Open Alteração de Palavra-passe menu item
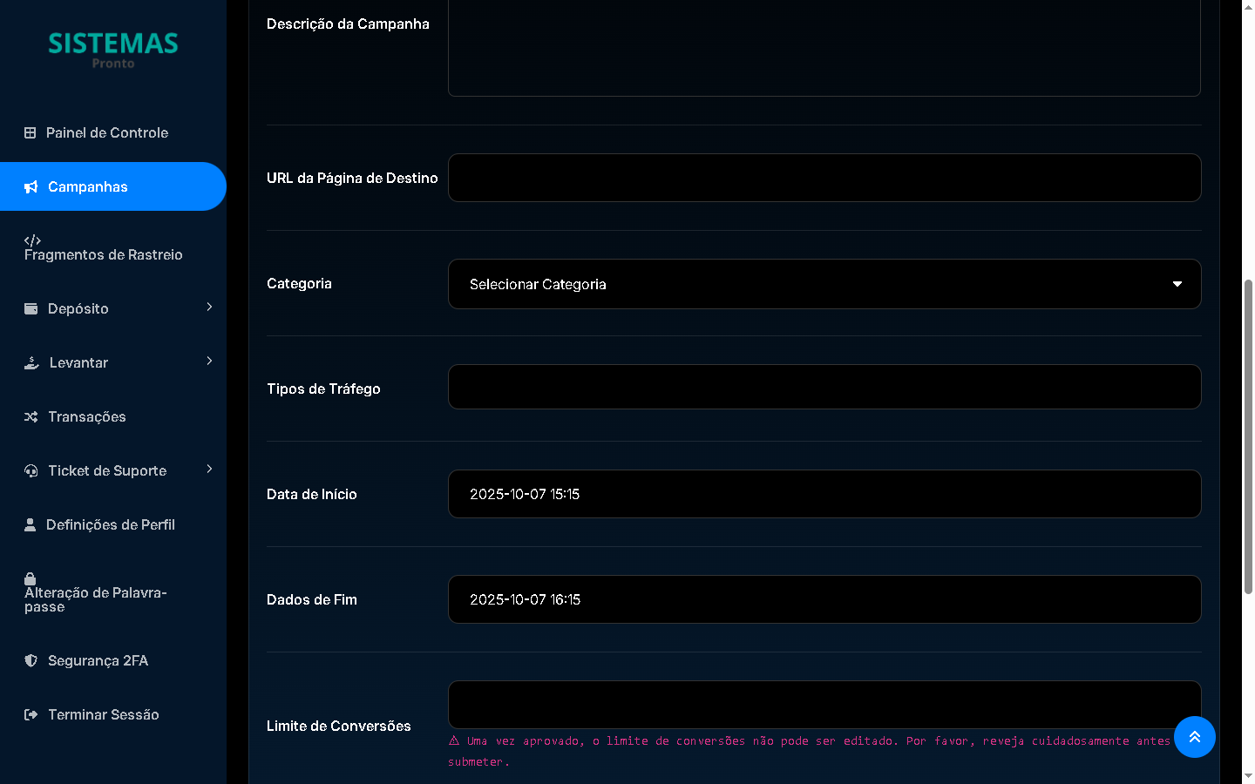The width and height of the screenshot is (1255, 784). 96,598
